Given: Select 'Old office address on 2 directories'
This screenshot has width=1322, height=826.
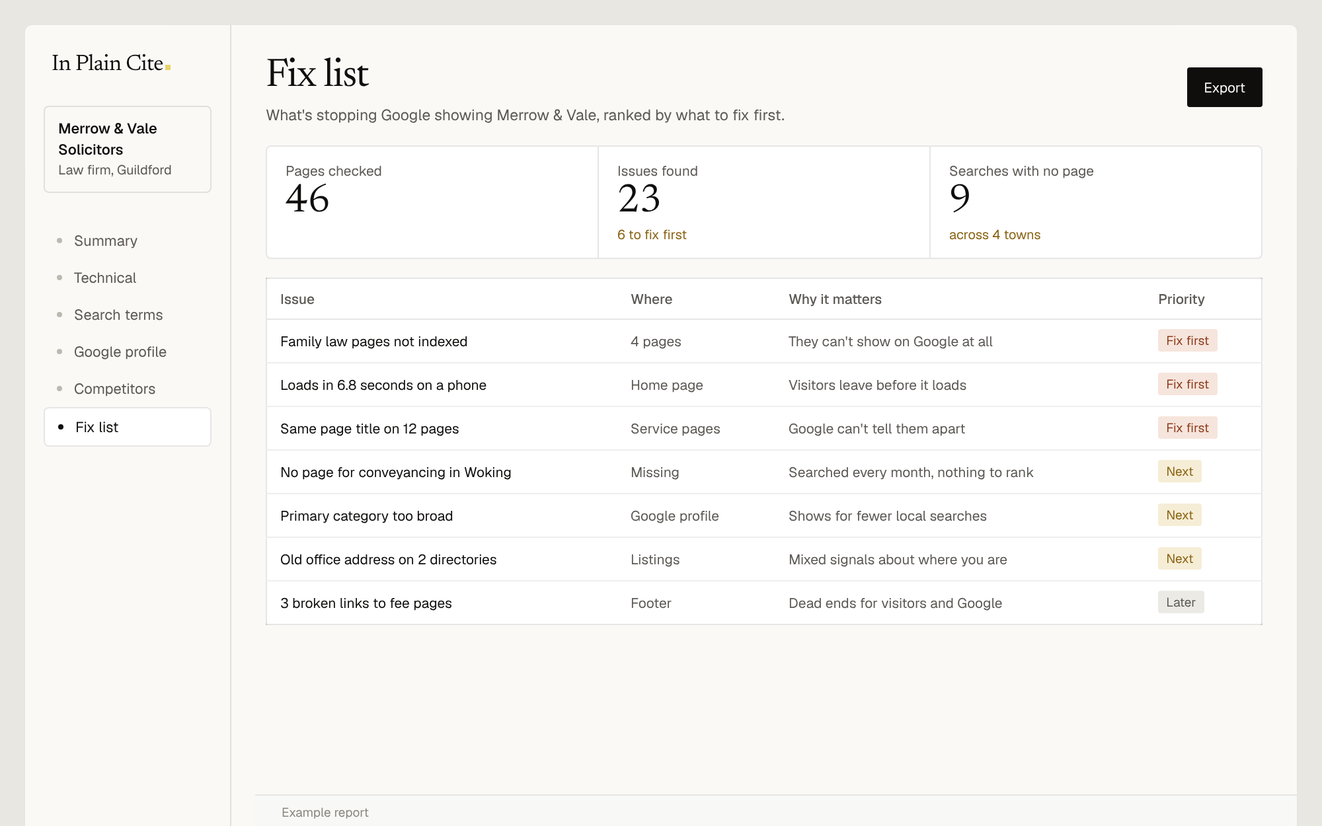Looking at the screenshot, I should point(389,560).
